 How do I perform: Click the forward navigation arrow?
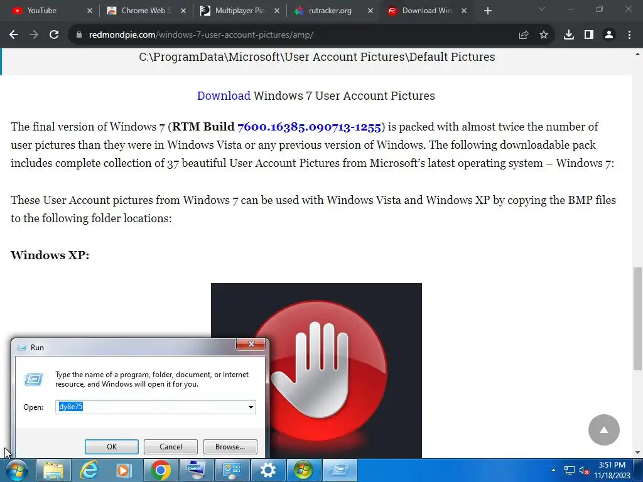tap(34, 35)
